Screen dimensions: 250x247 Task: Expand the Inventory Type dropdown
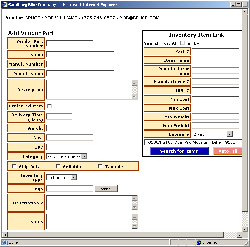73,178
